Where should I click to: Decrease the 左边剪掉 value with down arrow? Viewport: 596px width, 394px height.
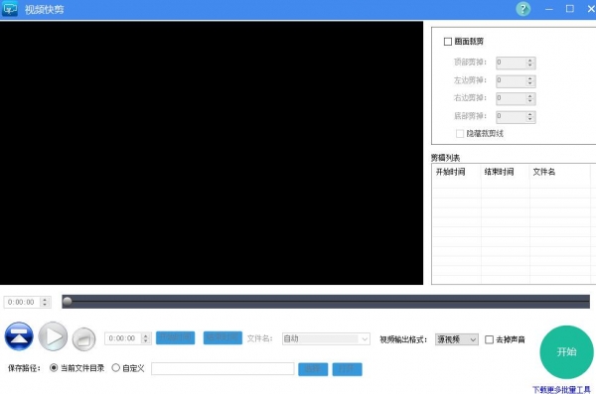[530, 83]
